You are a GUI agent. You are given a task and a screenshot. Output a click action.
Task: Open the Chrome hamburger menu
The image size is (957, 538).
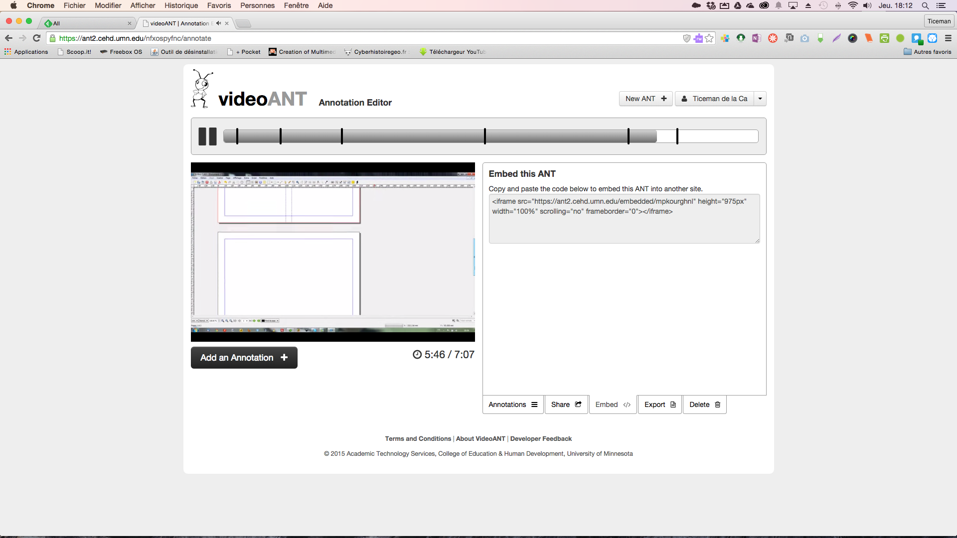click(948, 38)
